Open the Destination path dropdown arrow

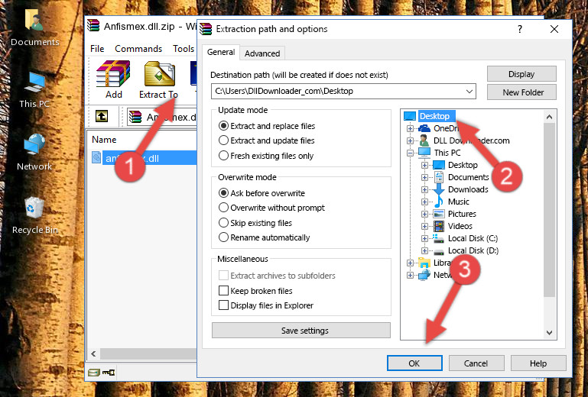(x=469, y=92)
